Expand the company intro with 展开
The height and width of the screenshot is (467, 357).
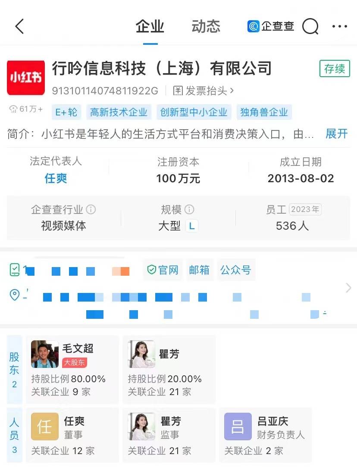(x=337, y=134)
